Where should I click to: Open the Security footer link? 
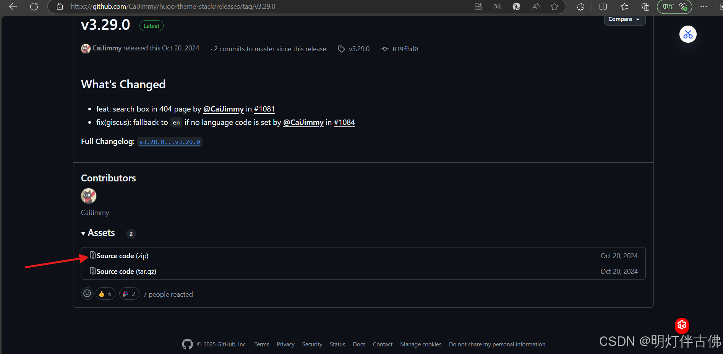[312, 344]
